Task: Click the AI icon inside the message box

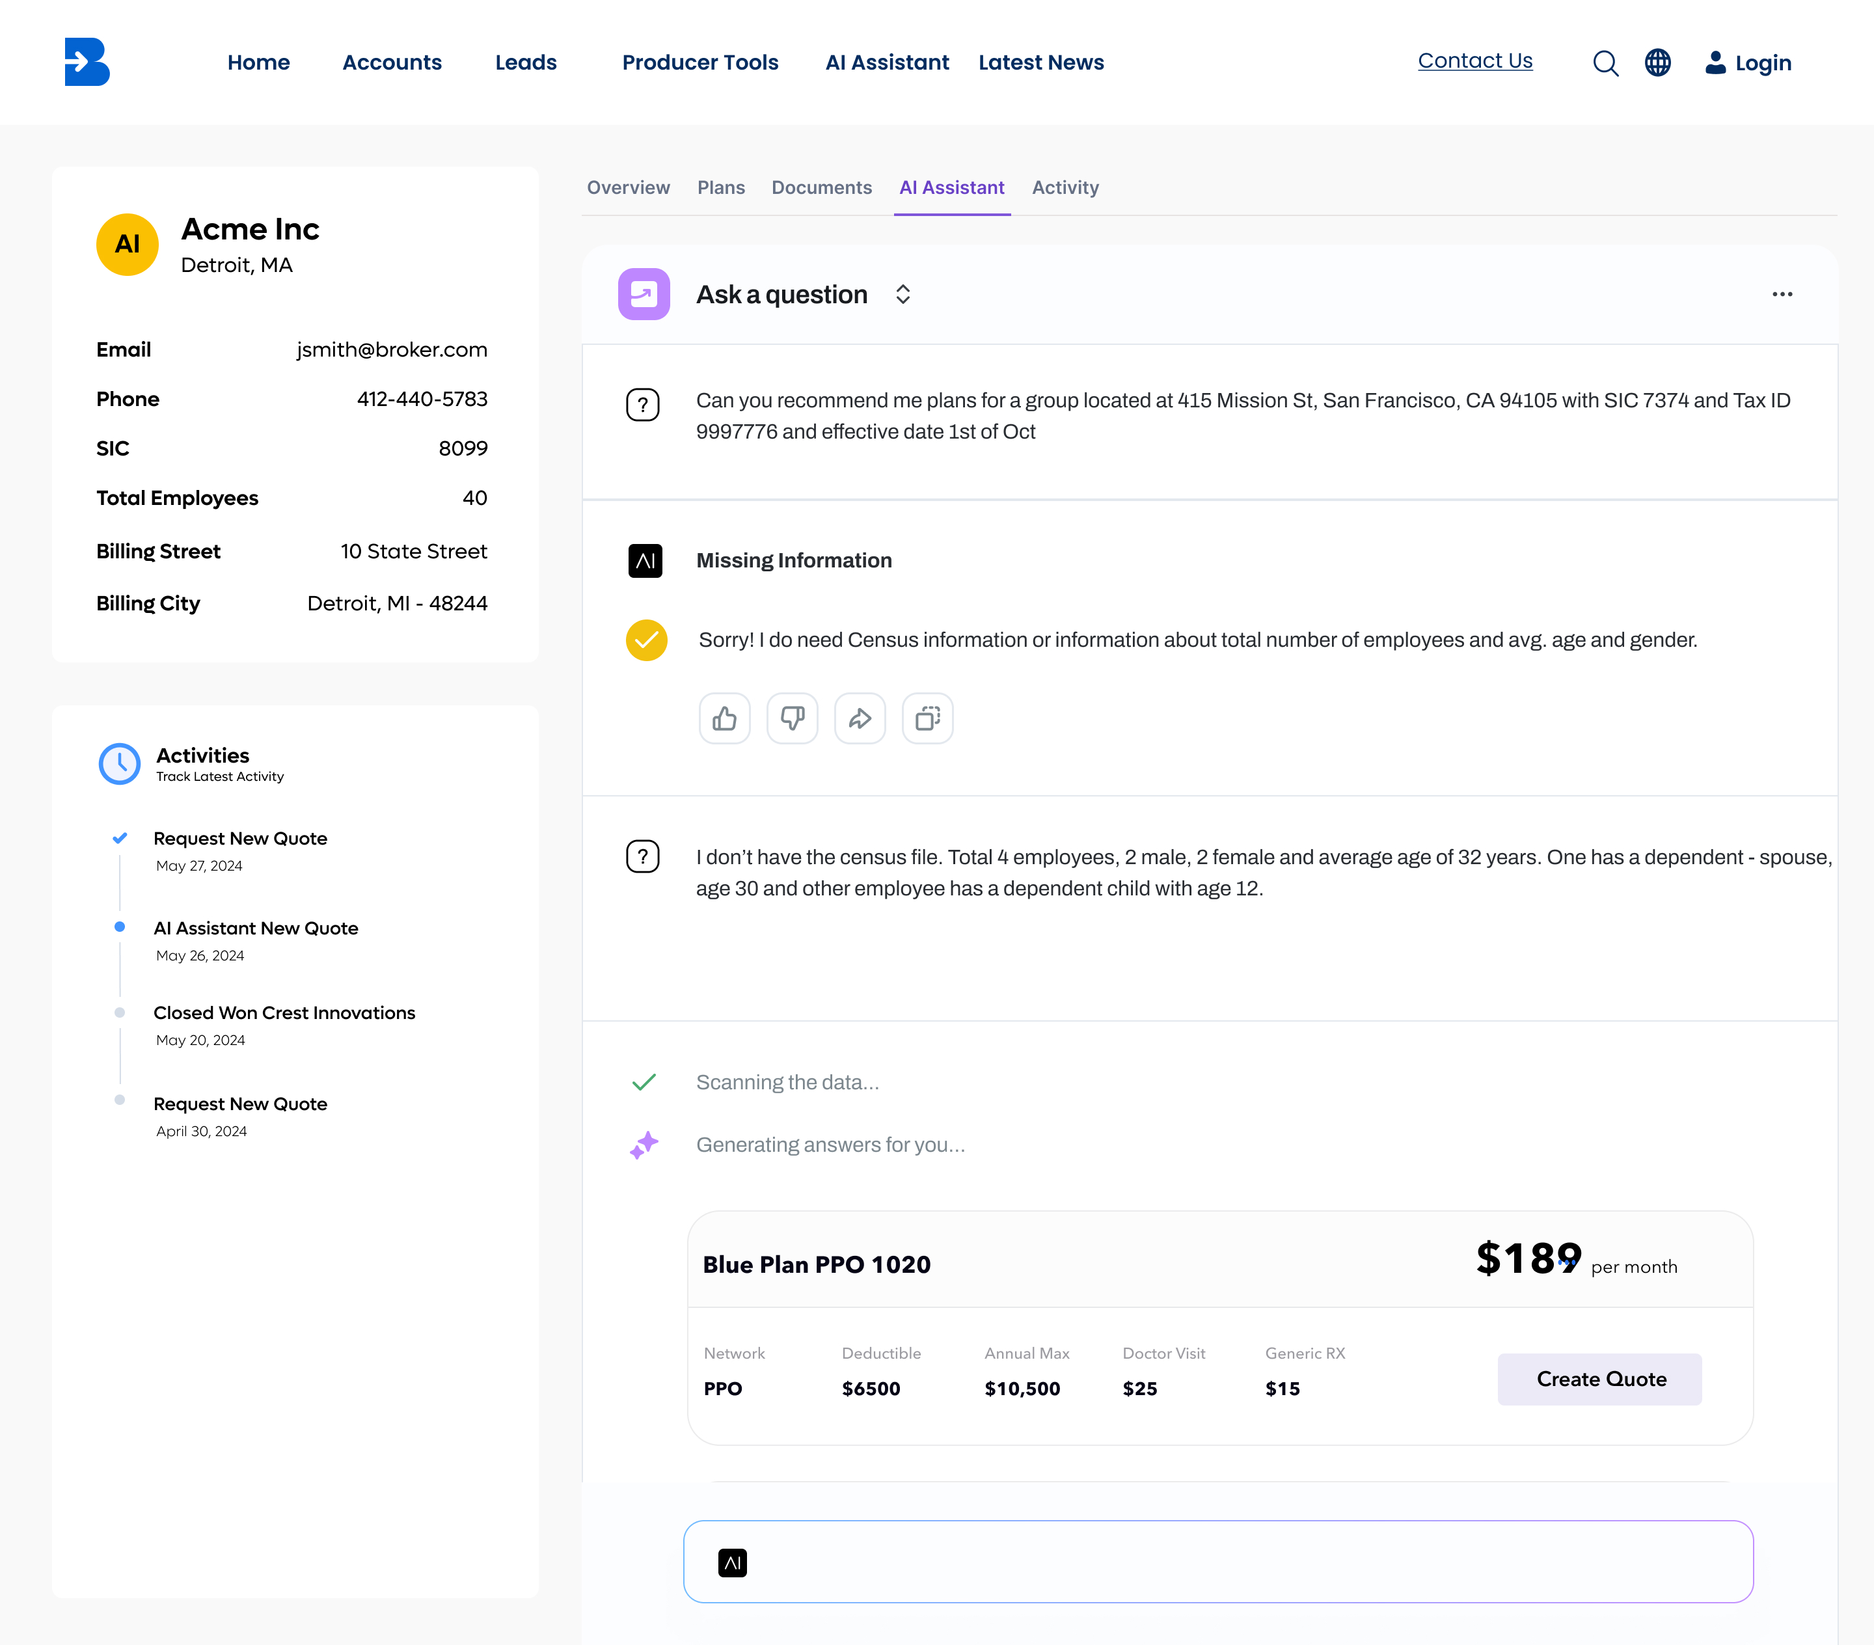Action: click(x=733, y=1562)
